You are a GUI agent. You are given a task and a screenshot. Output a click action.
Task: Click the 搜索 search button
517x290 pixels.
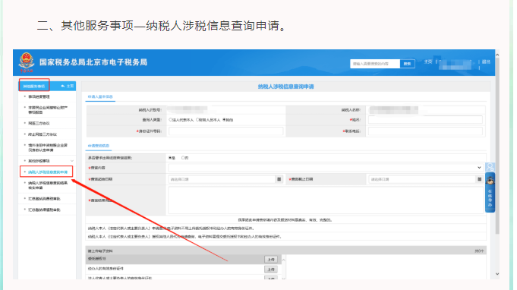click(x=407, y=64)
